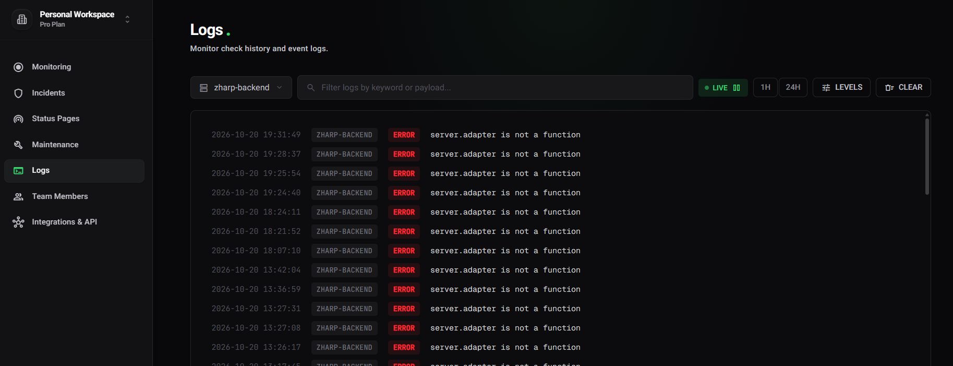Click the log panel vertical scrollbar
Image resolution: width=953 pixels, height=366 pixels.
click(927, 157)
